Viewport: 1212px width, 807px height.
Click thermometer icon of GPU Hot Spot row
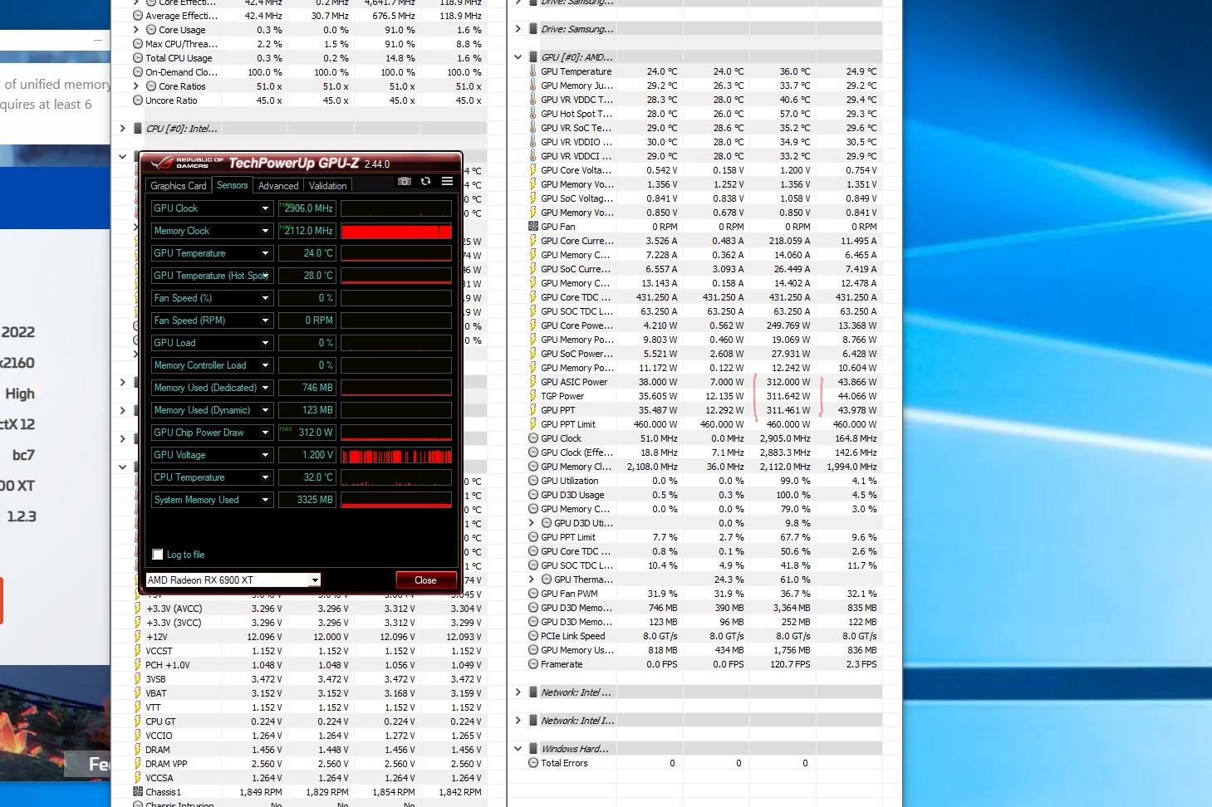[x=533, y=114]
